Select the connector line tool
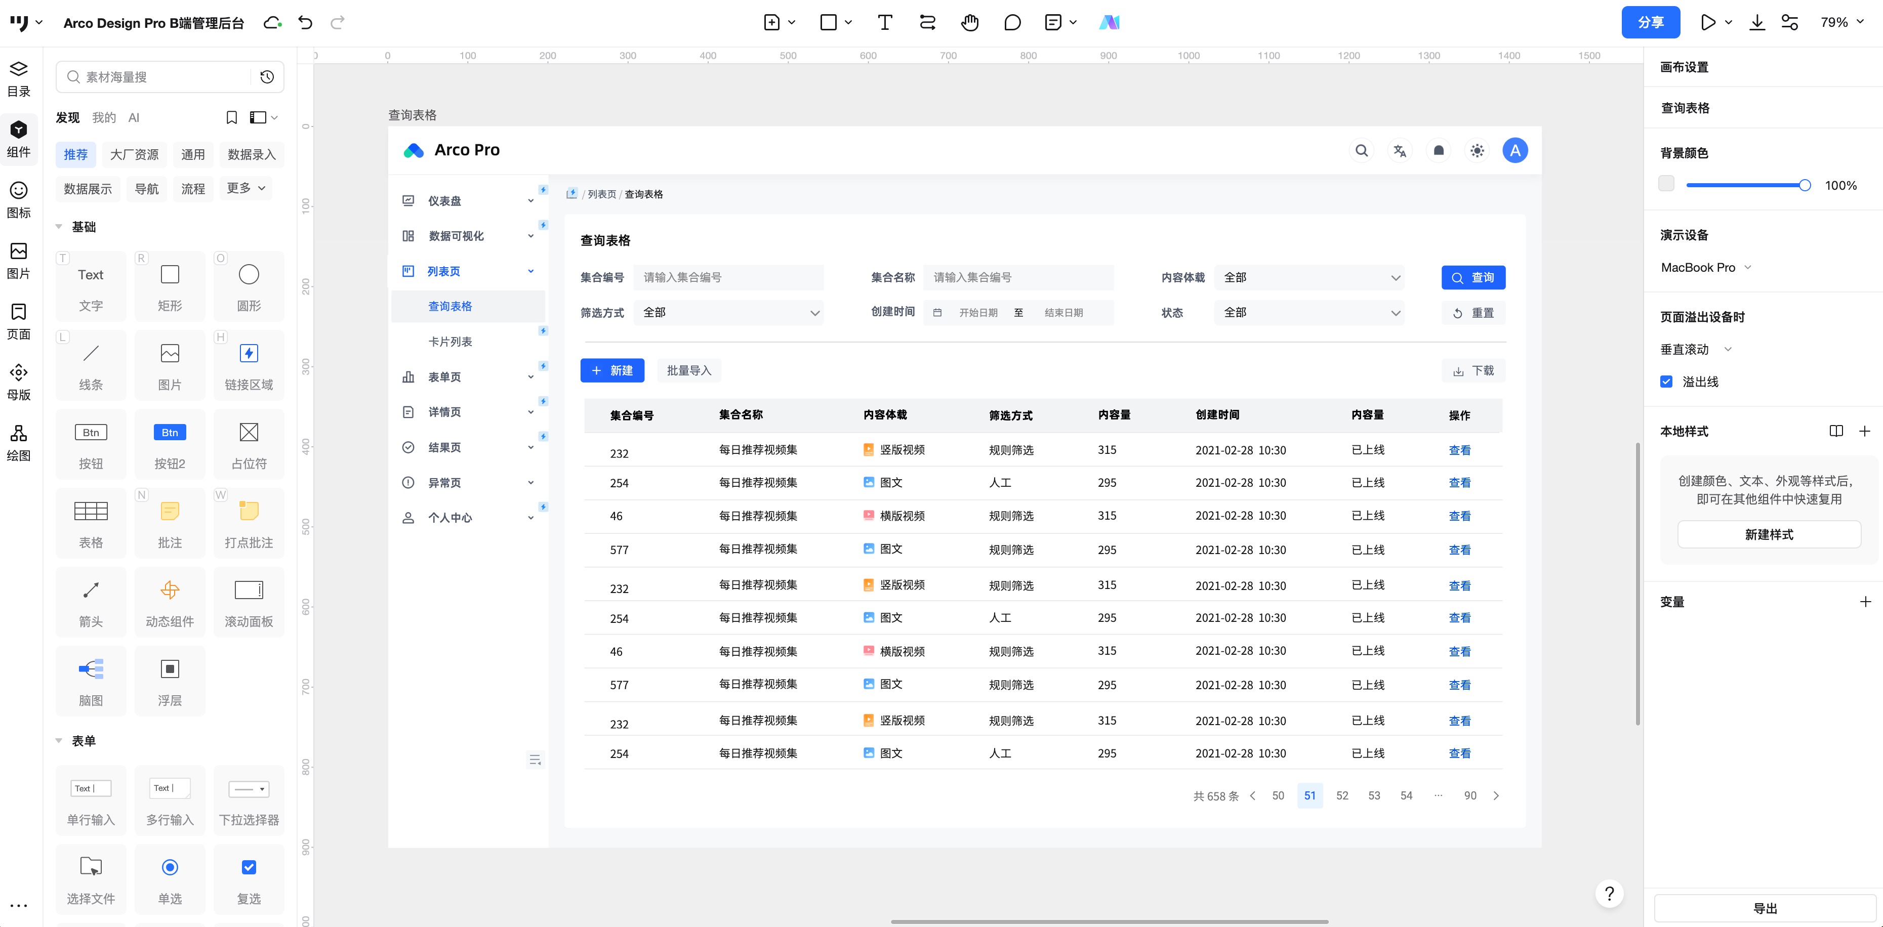The height and width of the screenshot is (927, 1883). click(927, 23)
